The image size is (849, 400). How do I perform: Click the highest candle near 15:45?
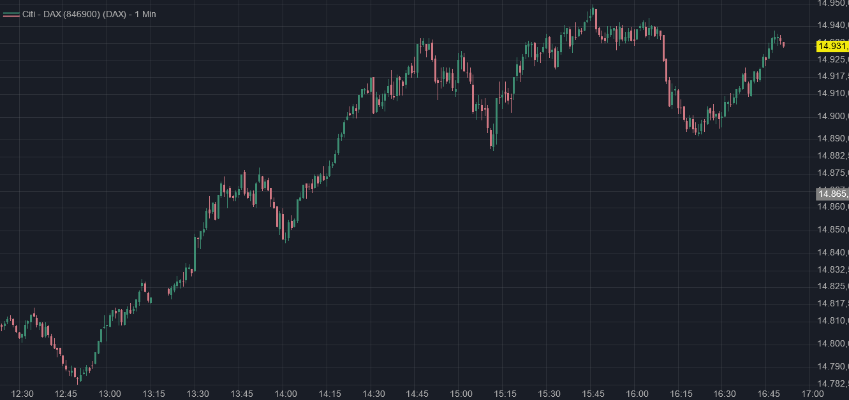point(593,11)
